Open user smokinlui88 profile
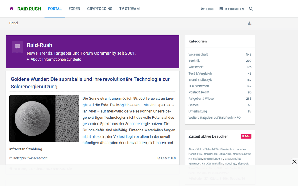The width and height of the screenshot is (298, 186). pyautogui.click(x=211, y=154)
